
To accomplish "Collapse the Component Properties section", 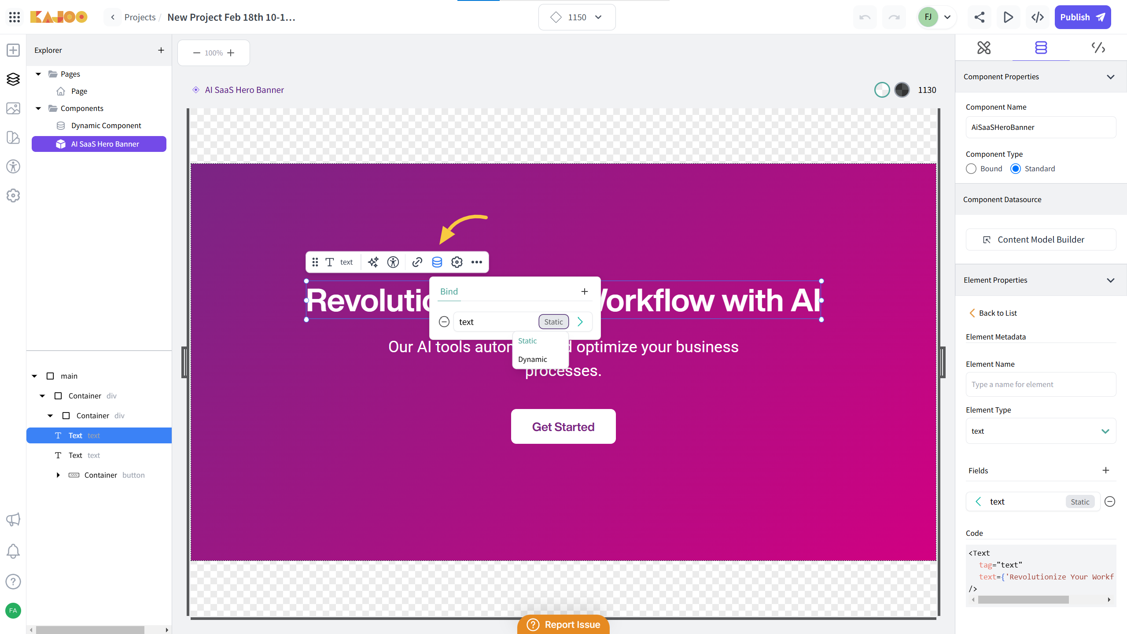I will click(x=1110, y=77).
